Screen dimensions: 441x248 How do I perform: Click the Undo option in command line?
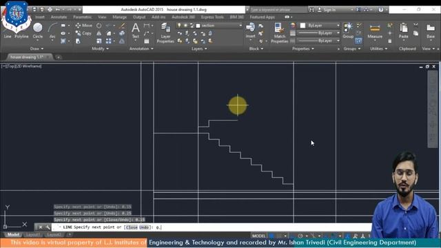pos(144,227)
